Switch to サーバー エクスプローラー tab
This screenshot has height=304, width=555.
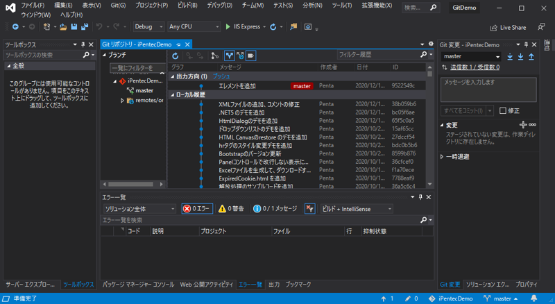click(x=30, y=285)
